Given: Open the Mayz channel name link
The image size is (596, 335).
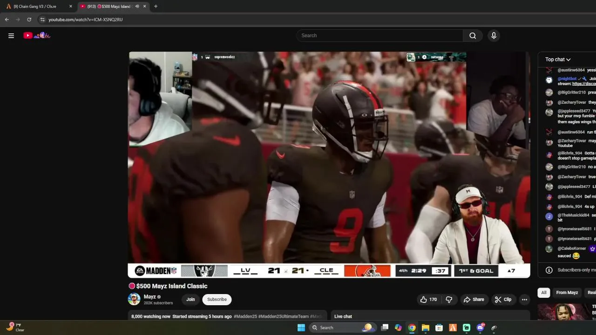Looking at the screenshot, I should [x=149, y=297].
